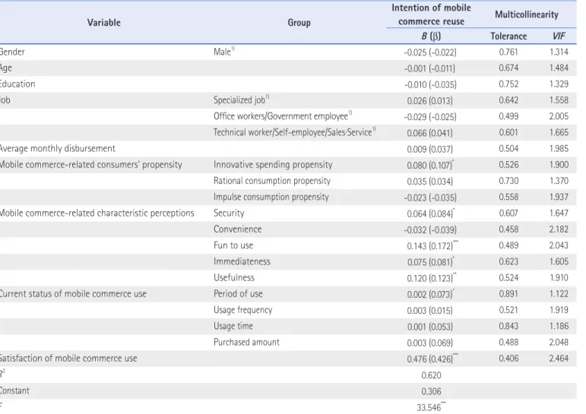The image size is (586, 414).
Task: Select VIF value '2.182'
Action: (559, 229)
